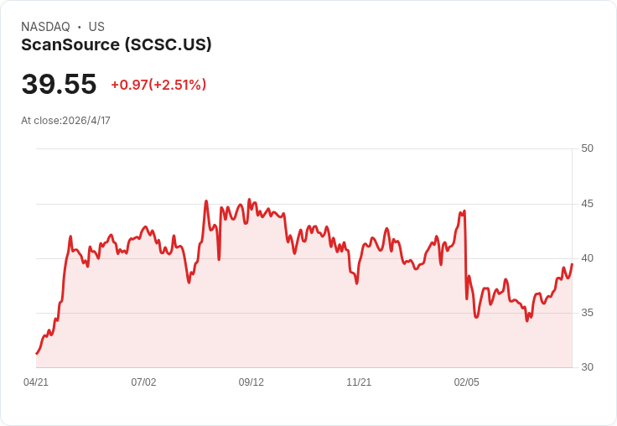This screenshot has width=617, height=426.
Task: Click the 11/21 date axis label
Action: [x=359, y=382]
